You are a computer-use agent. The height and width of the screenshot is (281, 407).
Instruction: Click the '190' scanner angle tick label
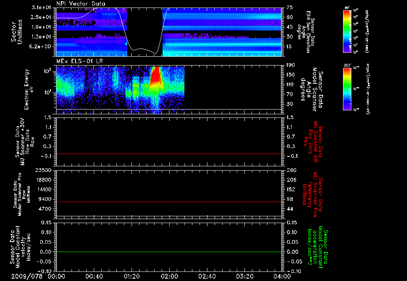(291, 65)
